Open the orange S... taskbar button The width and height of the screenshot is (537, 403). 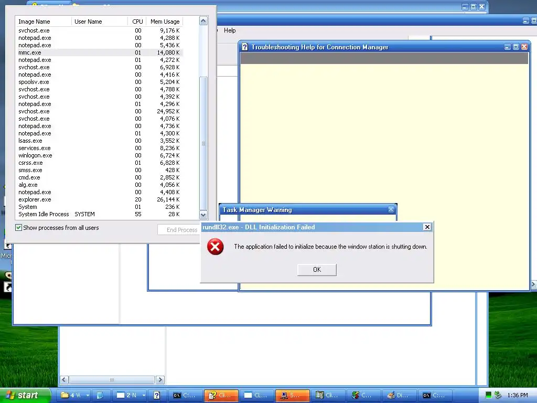[x=292, y=395]
